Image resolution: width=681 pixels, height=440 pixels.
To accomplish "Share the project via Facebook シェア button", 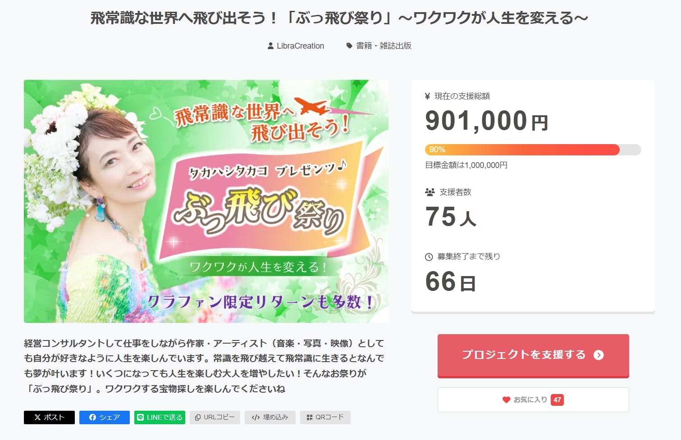I will (104, 417).
